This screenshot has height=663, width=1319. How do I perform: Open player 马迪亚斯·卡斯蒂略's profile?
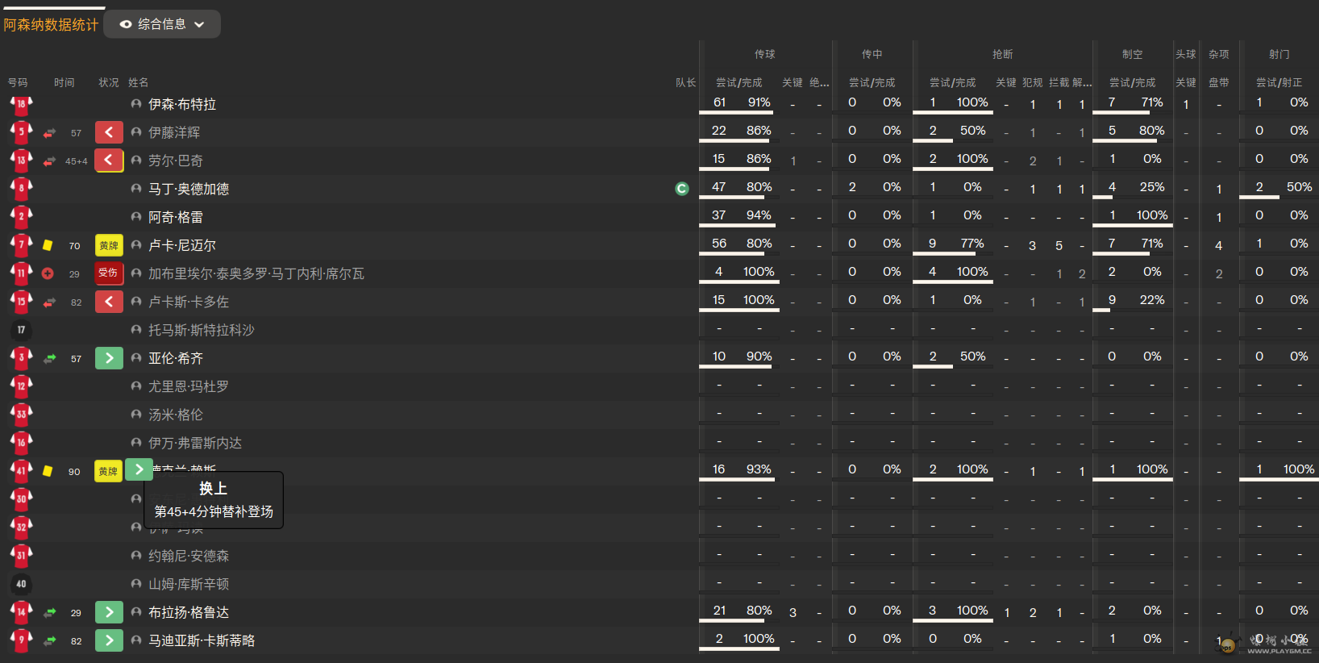[202, 640]
